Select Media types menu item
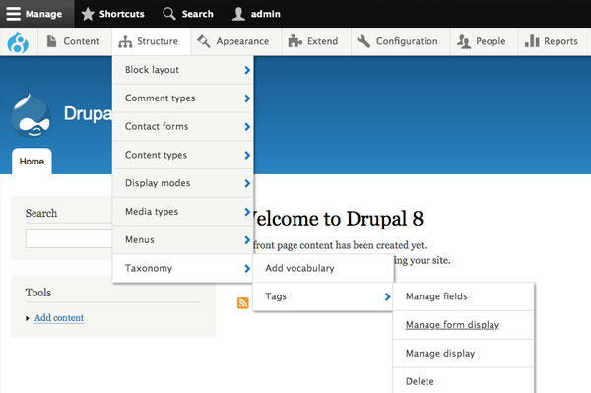 pos(183,212)
